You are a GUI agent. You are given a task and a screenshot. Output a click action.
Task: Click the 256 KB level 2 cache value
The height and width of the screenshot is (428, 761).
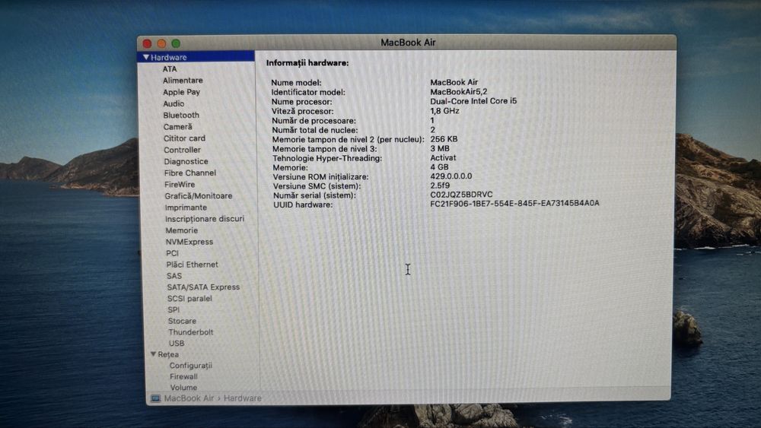(444, 139)
